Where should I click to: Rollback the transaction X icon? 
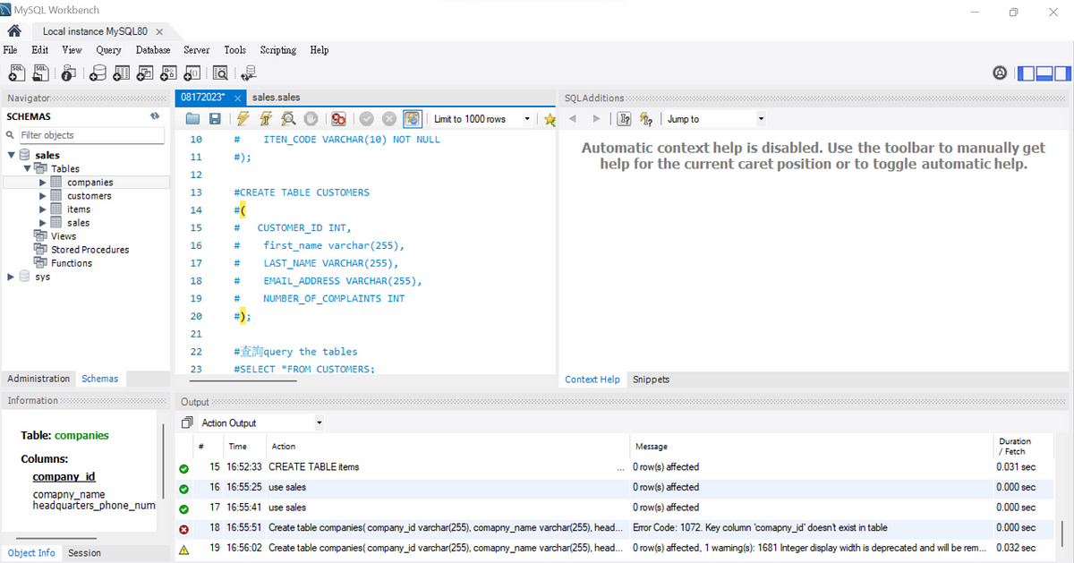pyautogui.click(x=388, y=119)
